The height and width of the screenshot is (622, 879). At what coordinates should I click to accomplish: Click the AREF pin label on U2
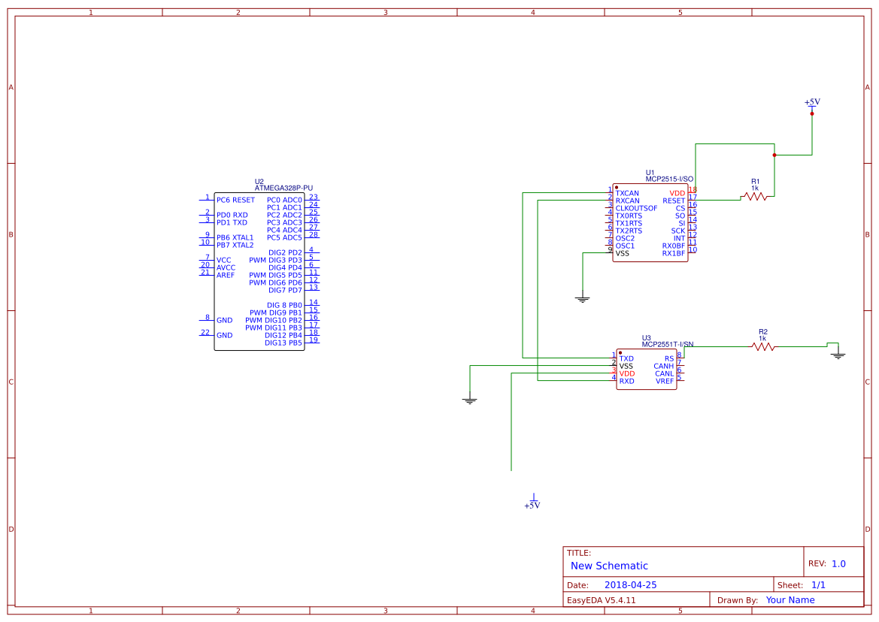click(x=226, y=276)
